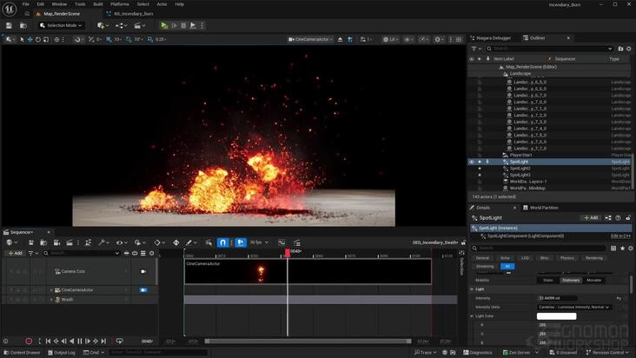Open viewport settings gear icon
636x358 pixels.
(x=437, y=39)
